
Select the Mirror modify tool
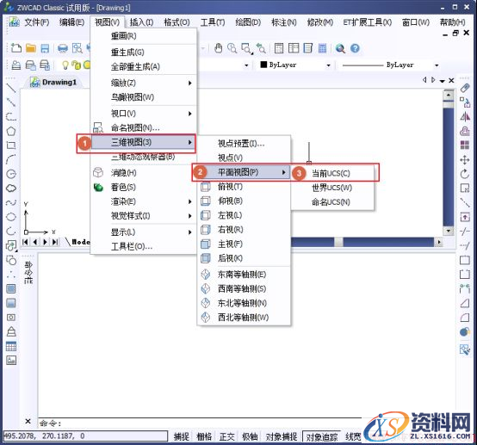point(465,116)
